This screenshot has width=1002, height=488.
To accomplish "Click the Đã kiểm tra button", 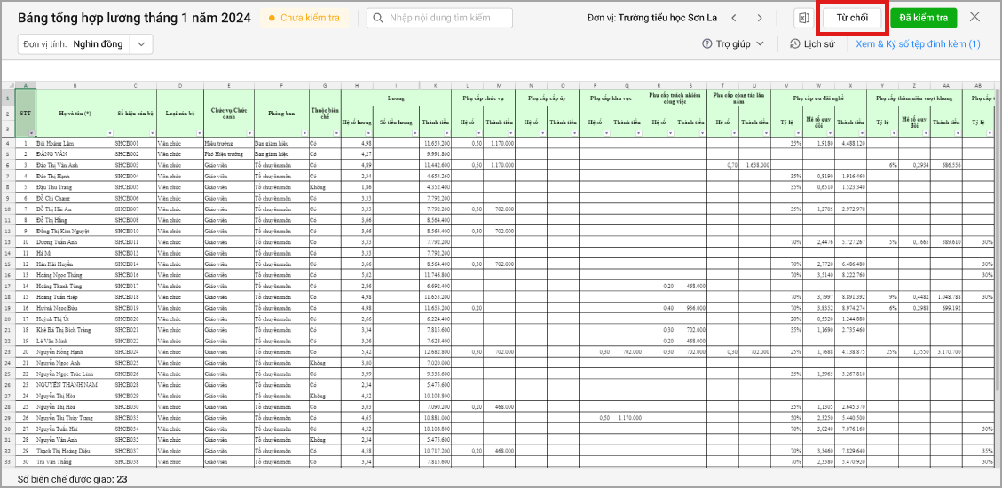I will (923, 18).
